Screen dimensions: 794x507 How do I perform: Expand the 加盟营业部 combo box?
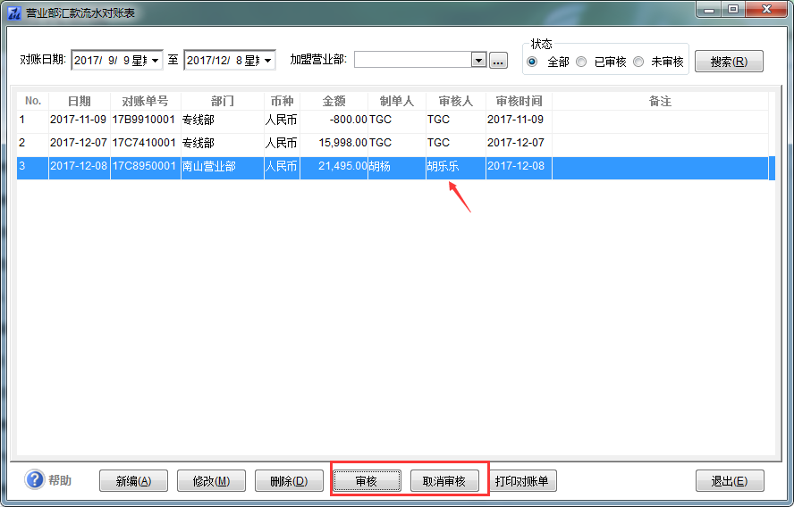click(478, 60)
